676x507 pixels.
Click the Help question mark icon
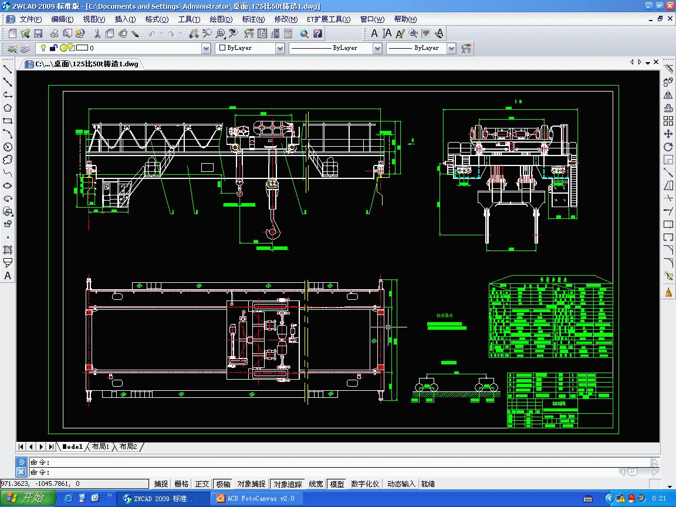pos(317,34)
